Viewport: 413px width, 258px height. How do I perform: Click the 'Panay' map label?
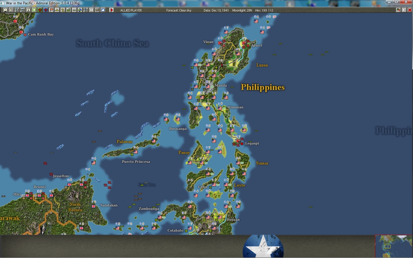(x=184, y=152)
